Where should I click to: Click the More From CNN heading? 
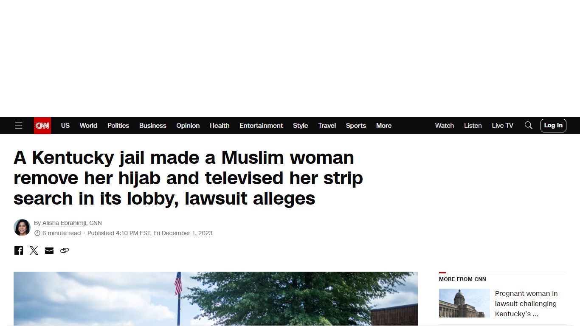462,279
